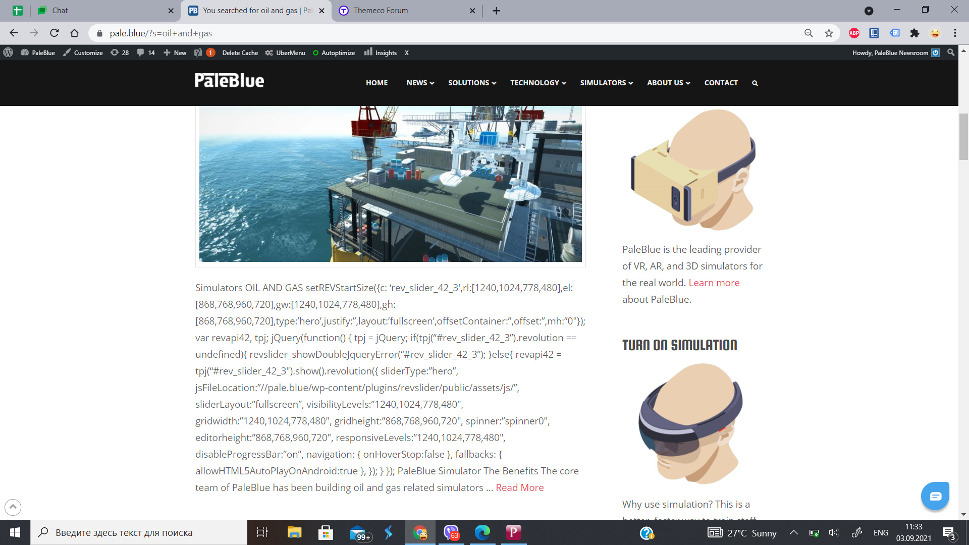This screenshot has height=545, width=969.
Task: Click the Learn more link
Action: point(714,283)
